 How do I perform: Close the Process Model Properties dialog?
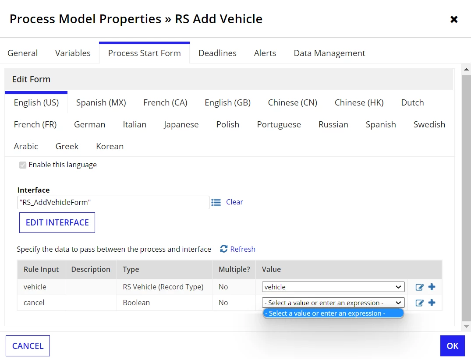[454, 20]
